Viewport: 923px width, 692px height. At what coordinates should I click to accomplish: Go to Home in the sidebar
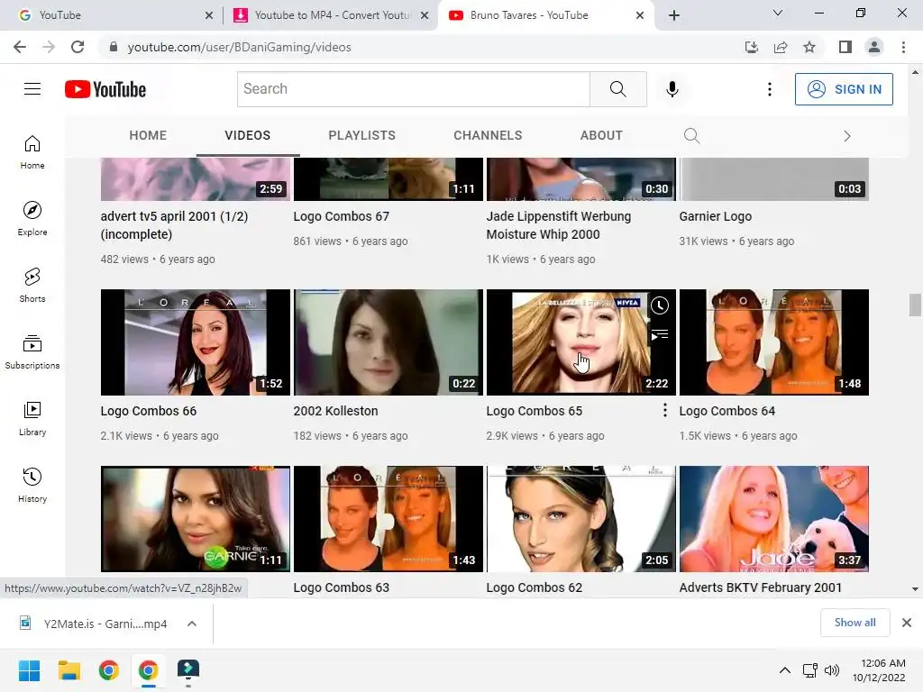32,152
